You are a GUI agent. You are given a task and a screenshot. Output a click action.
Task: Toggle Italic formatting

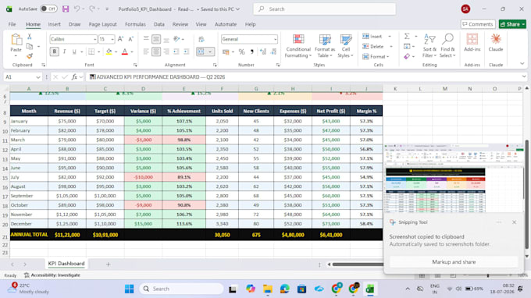(x=64, y=51)
